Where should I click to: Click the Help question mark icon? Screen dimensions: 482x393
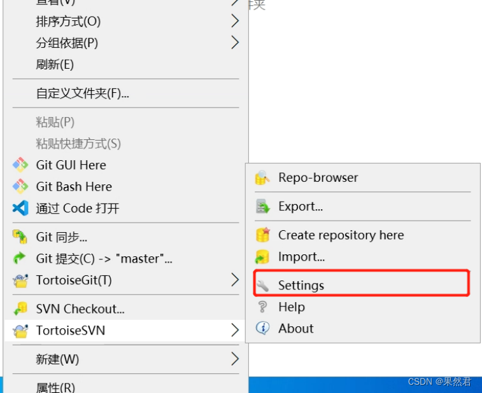click(262, 307)
